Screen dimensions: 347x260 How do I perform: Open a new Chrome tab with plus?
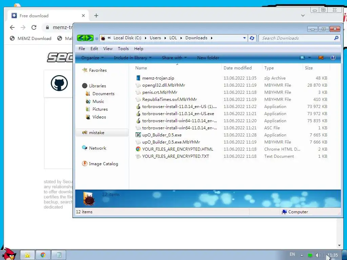[96, 16]
